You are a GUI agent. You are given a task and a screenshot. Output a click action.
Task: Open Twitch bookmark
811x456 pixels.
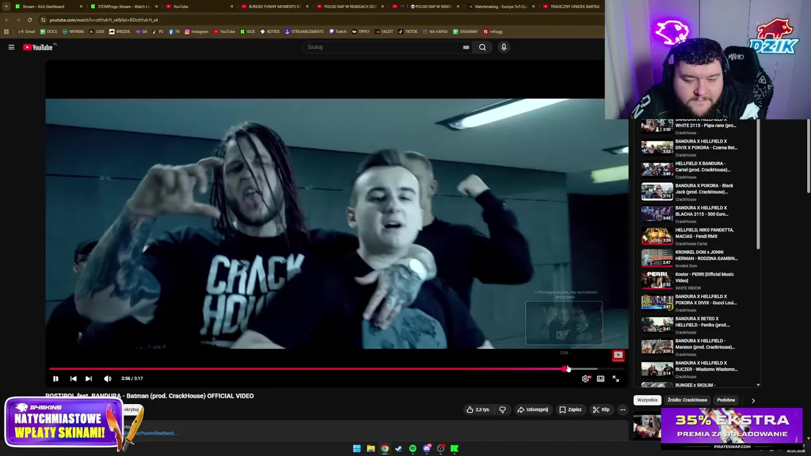tap(338, 31)
